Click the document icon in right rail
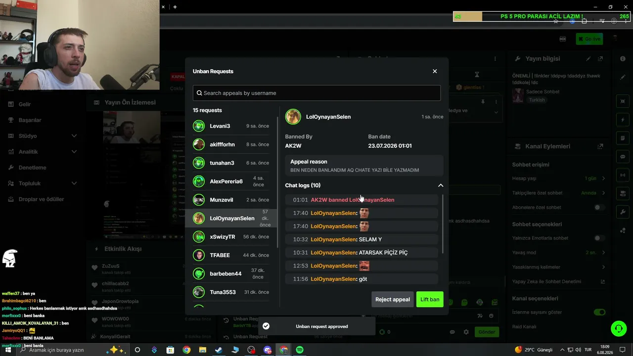633x356 pixels. pyautogui.click(x=623, y=138)
